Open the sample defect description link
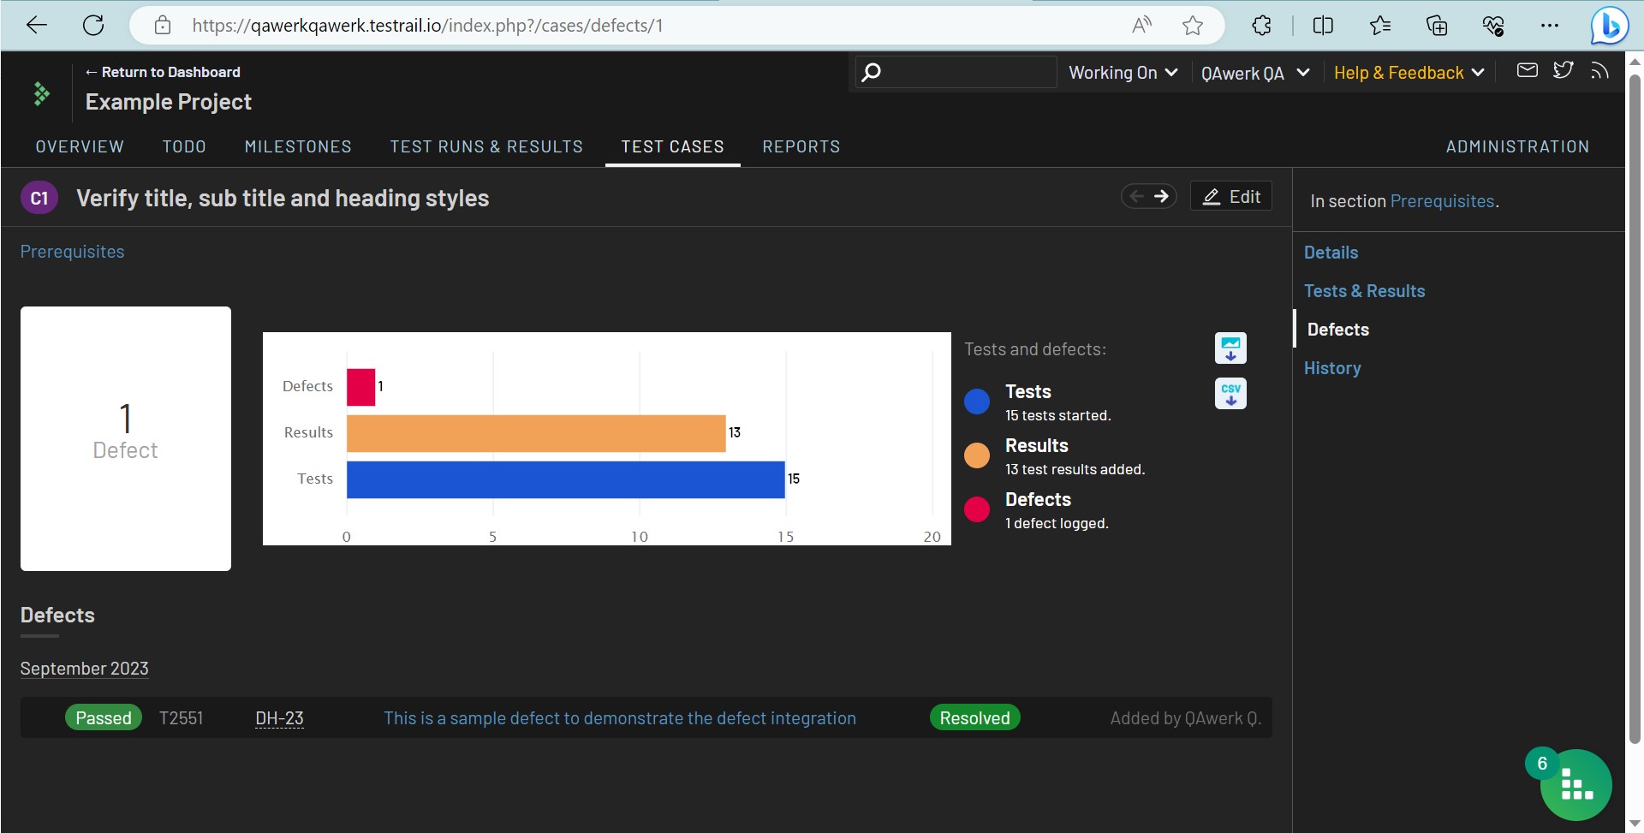This screenshot has width=1644, height=833. pos(620,718)
